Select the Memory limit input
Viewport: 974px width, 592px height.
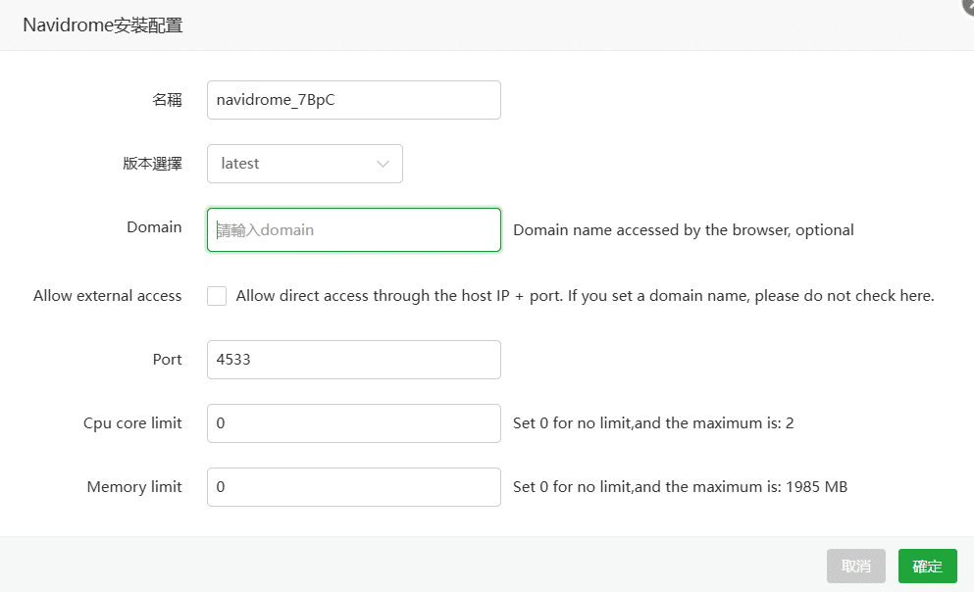pos(353,487)
